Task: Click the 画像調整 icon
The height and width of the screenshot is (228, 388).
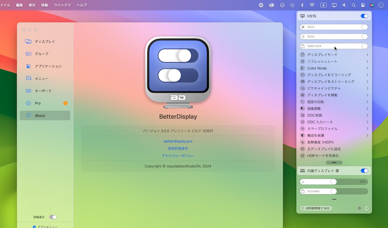Action: coord(302,109)
